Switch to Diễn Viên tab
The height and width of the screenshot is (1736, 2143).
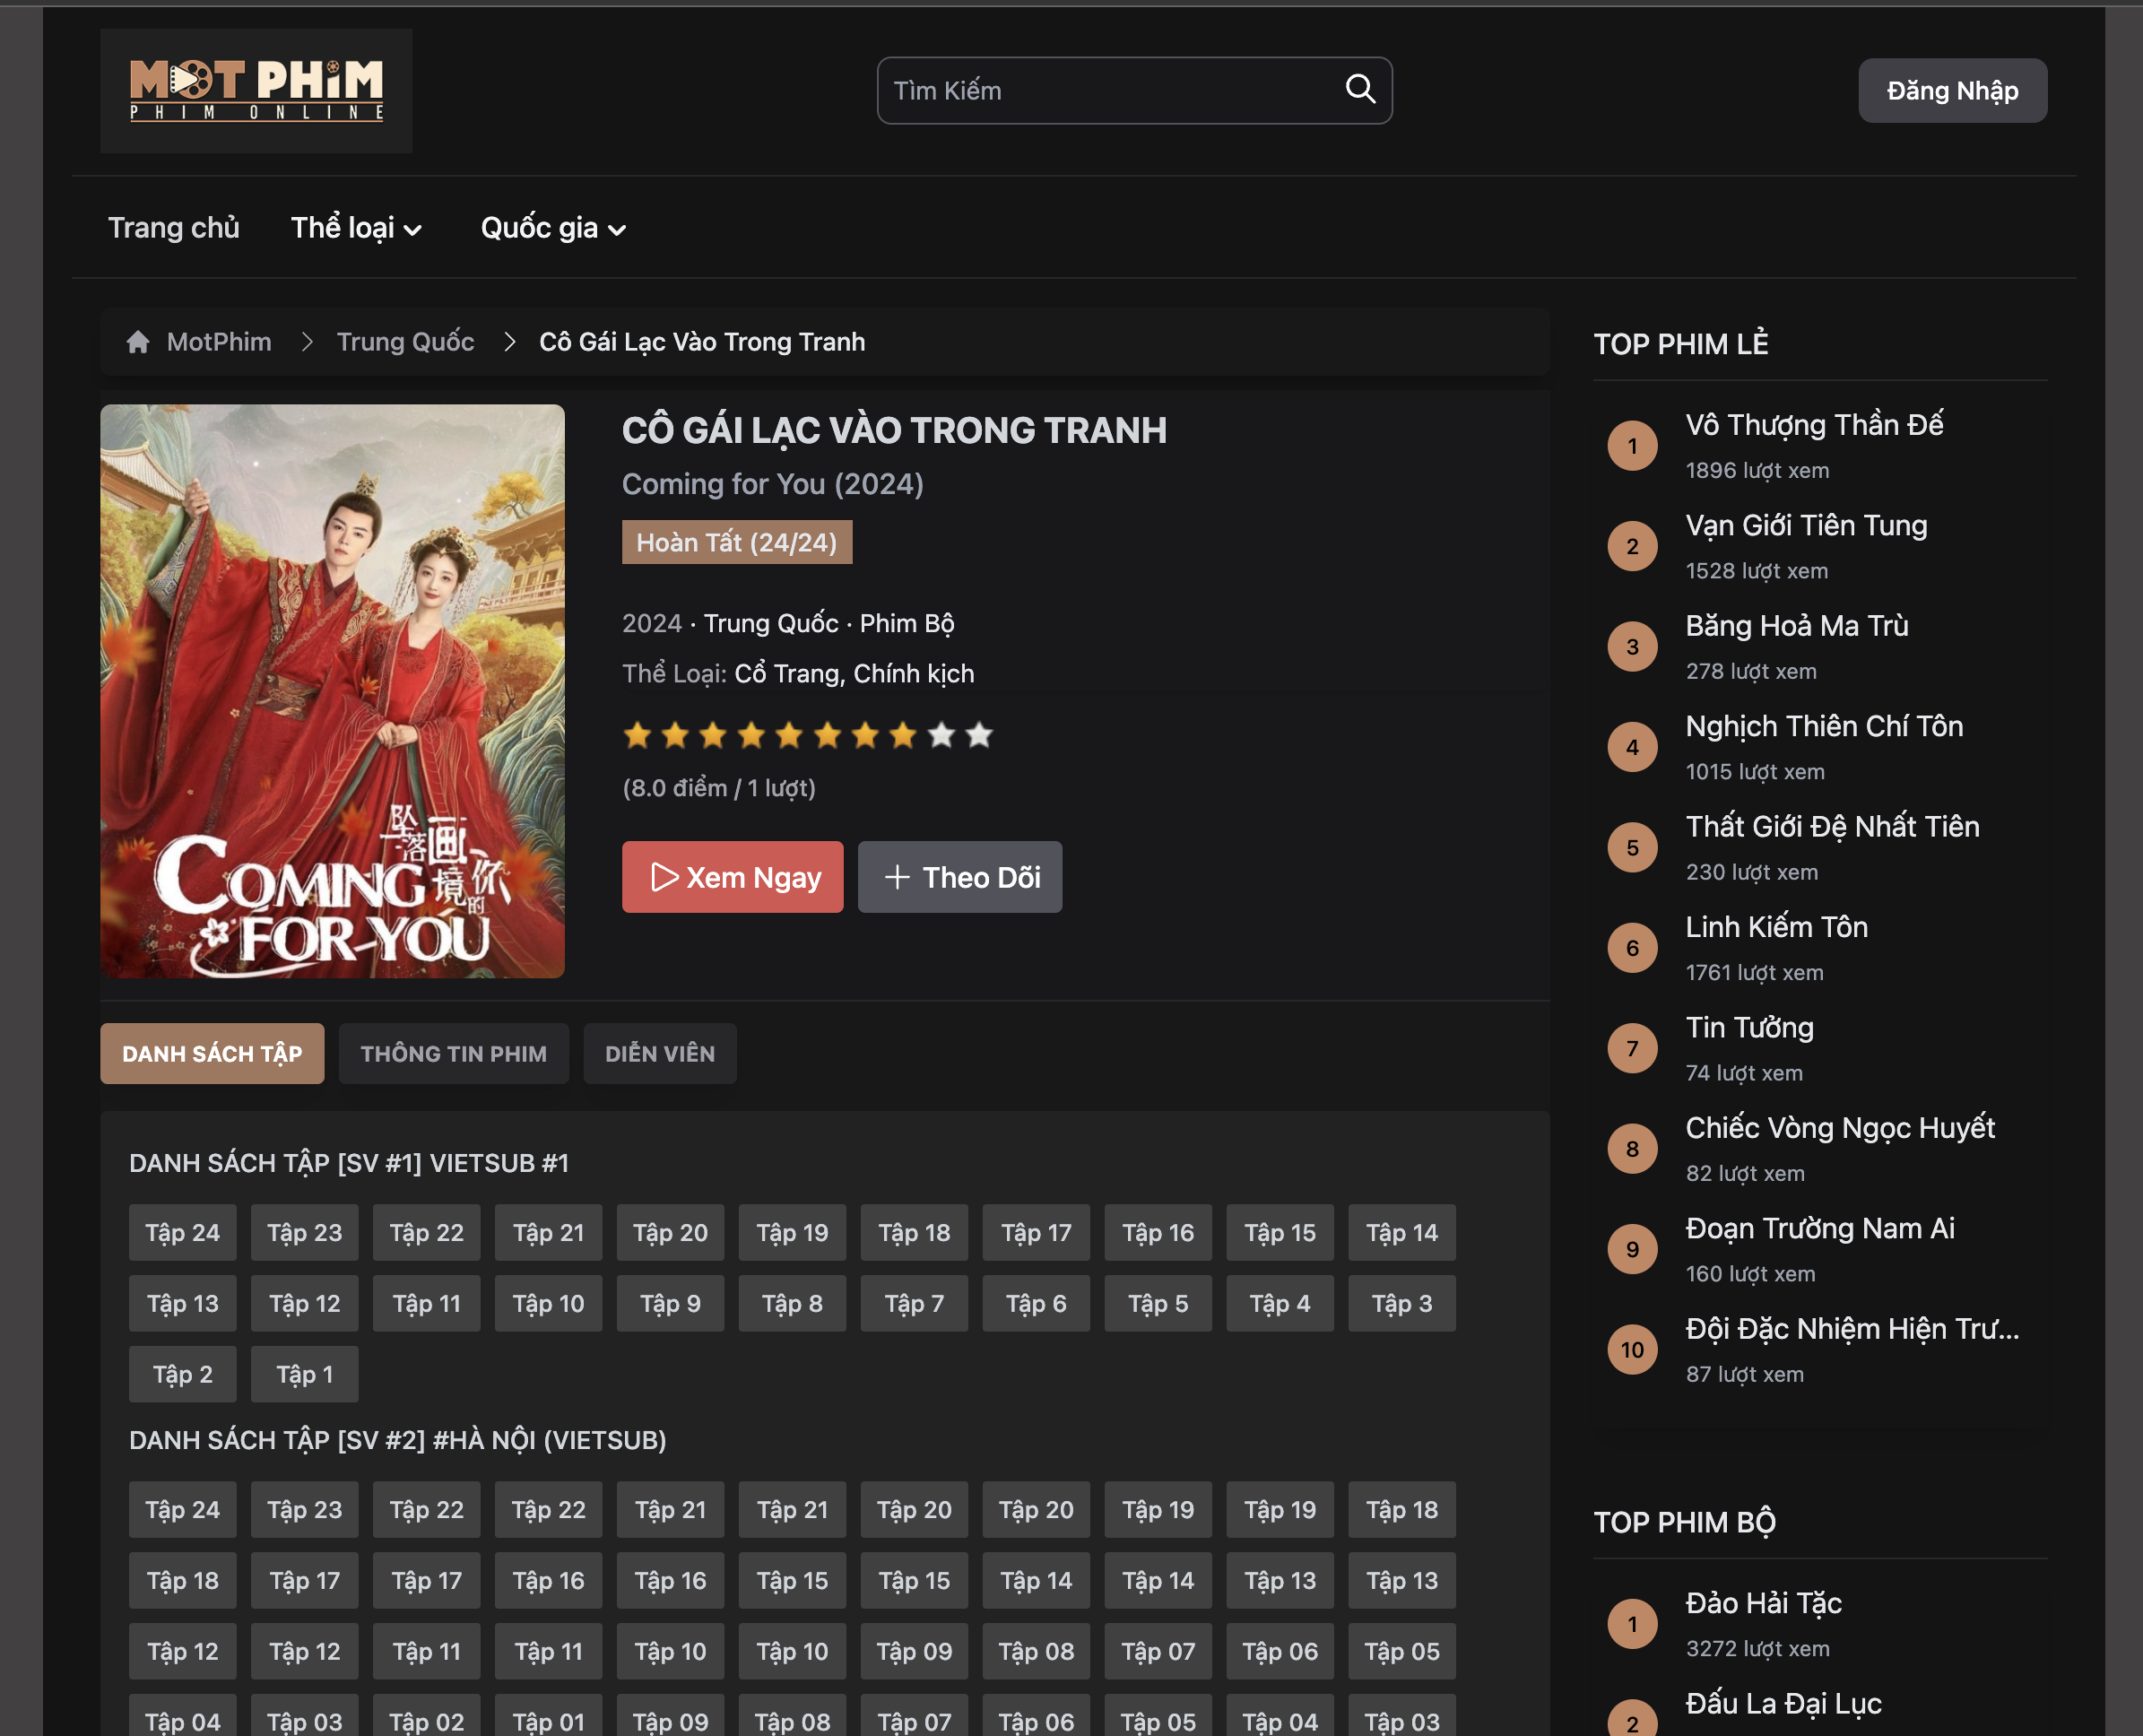tap(659, 1053)
